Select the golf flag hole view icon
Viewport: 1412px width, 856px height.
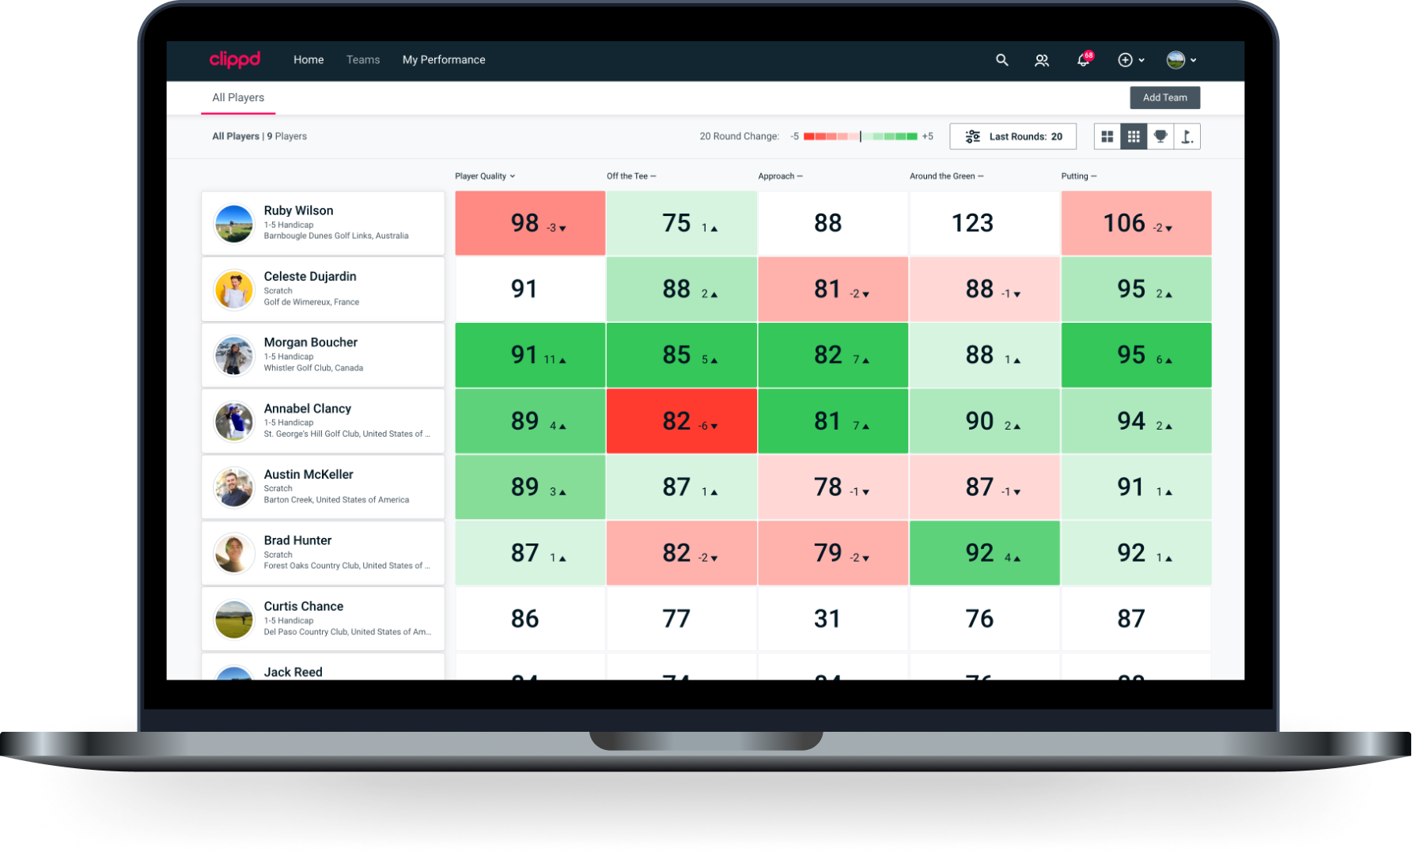tap(1187, 137)
